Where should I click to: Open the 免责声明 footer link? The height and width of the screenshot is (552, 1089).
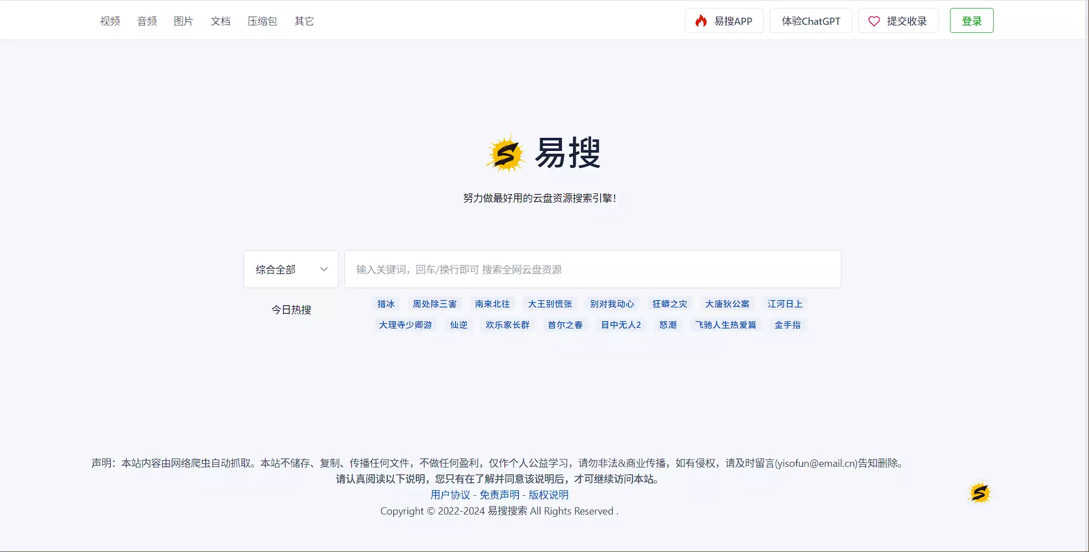tap(499, 495)
